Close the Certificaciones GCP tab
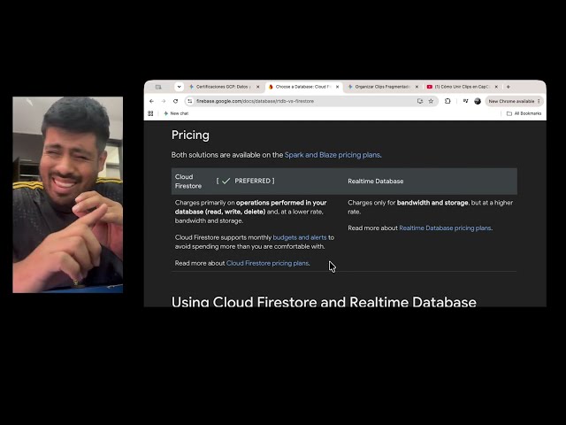566x425 pixels. click(x=257, y=87)
